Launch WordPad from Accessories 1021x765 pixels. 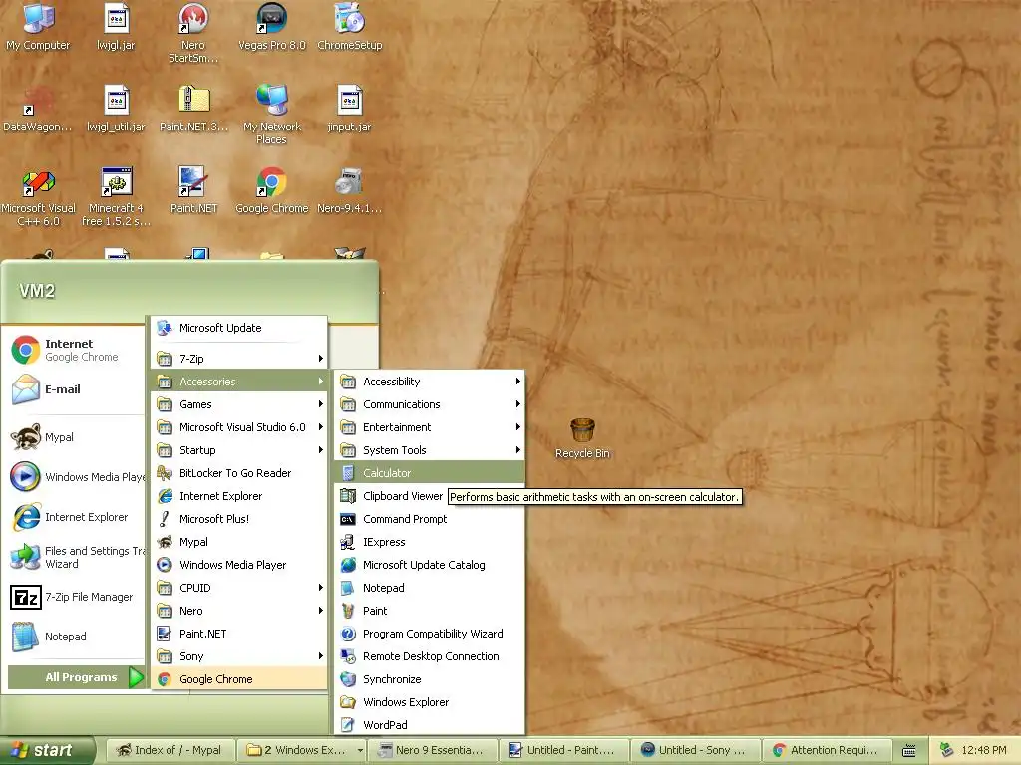[x=429, y=725]
